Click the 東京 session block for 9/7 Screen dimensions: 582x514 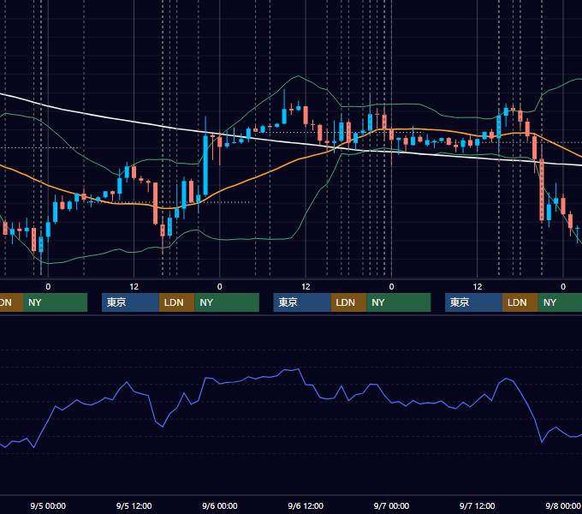click(473, 302)
